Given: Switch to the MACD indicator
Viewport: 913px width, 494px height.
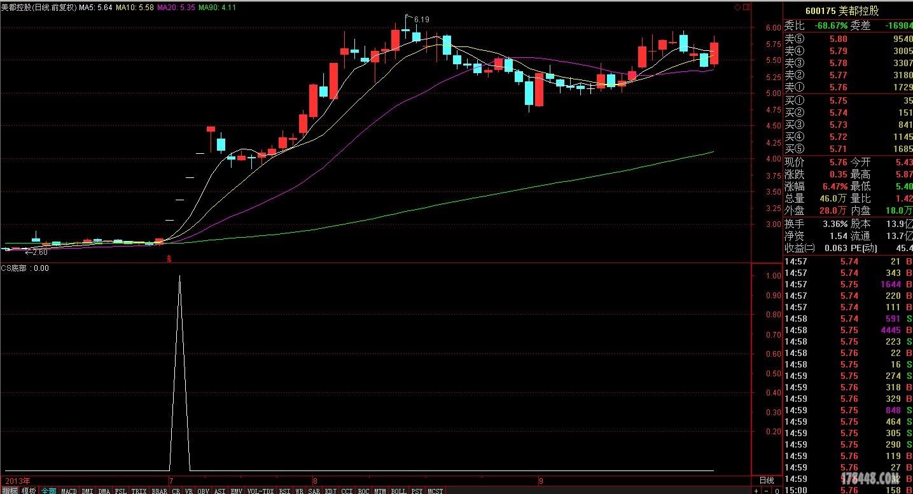Looking at the screenshot, I should click(x=69, y=491).
